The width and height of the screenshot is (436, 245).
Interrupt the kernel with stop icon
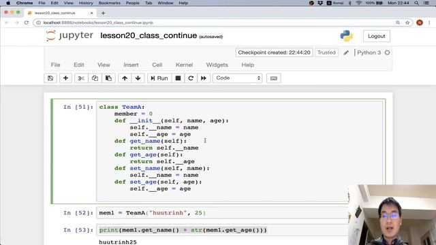click(178, 78)
